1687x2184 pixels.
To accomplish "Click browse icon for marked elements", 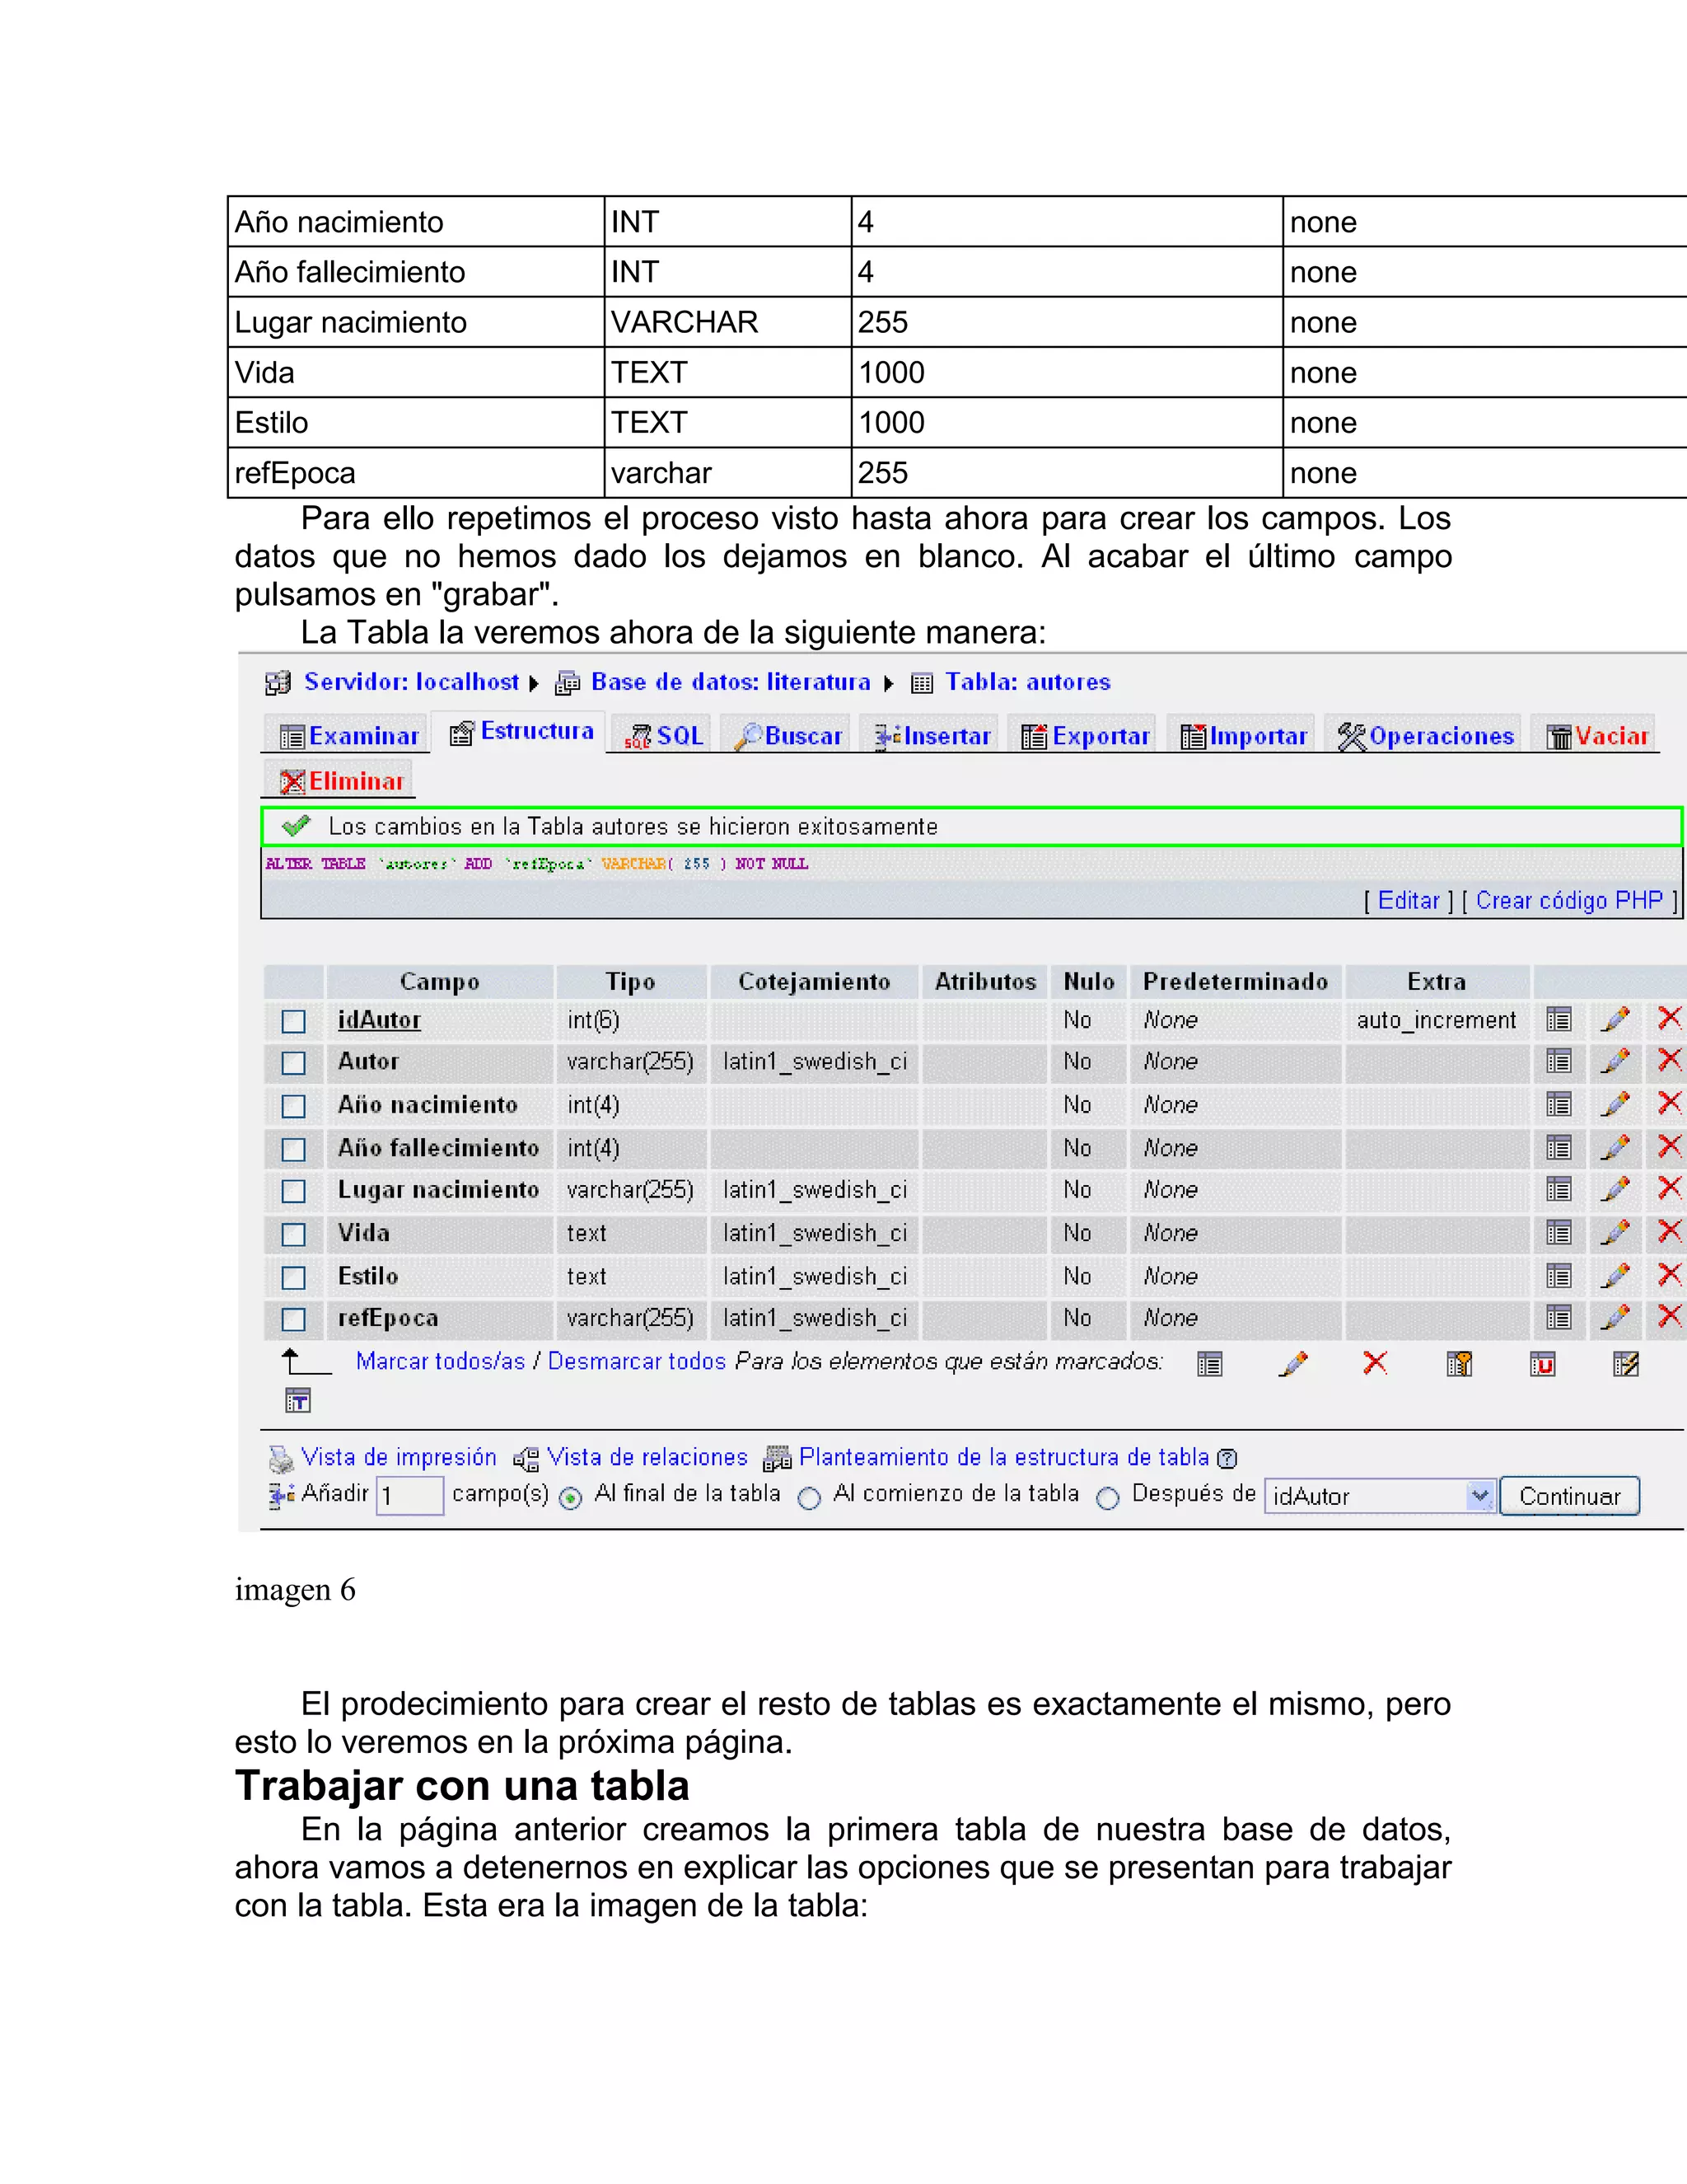I will (x=1209, y=1364).
